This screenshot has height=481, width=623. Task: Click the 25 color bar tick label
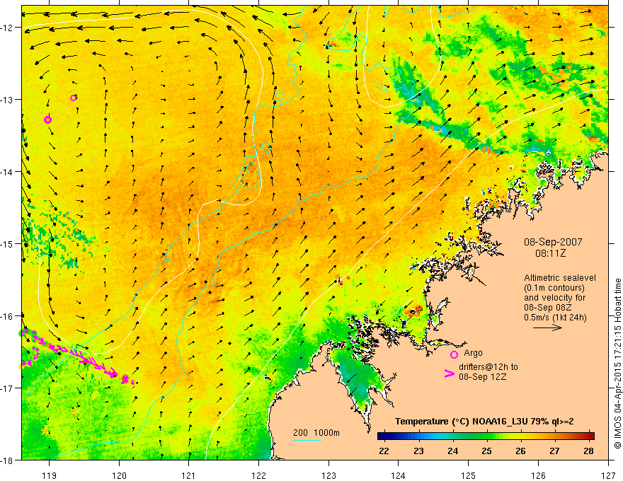click(487, 451)
